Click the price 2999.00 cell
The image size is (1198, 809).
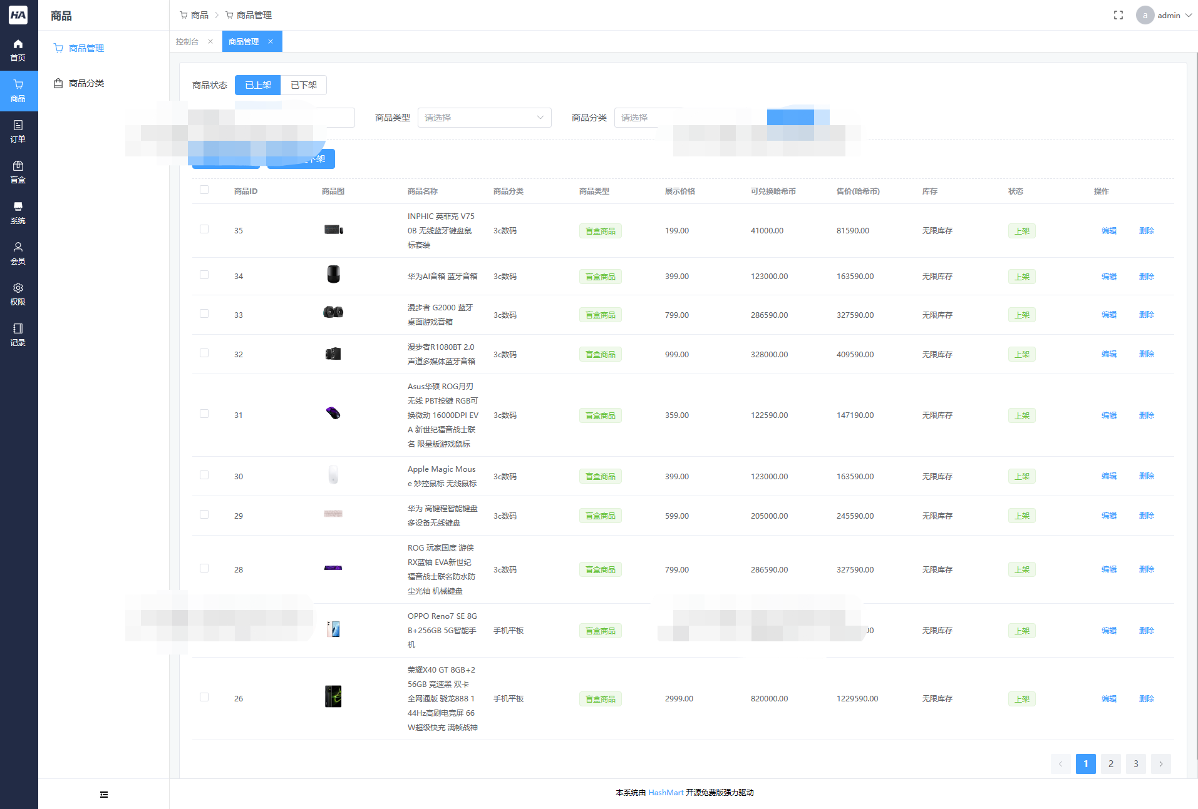[679, 699]
